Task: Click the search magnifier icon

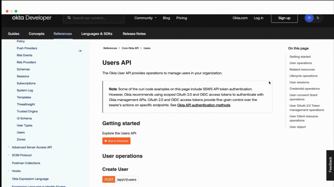Action: pos(69,18)
